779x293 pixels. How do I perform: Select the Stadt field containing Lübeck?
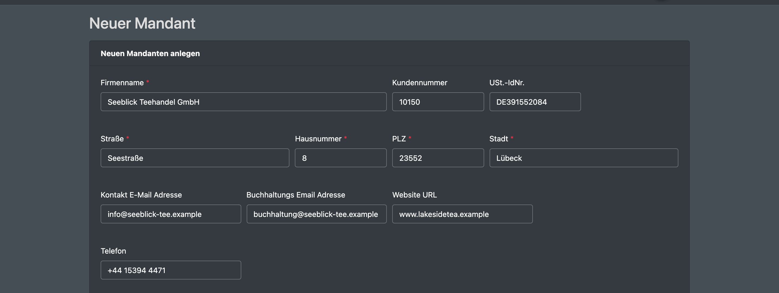pyautogui.click(x=584, y=158)
